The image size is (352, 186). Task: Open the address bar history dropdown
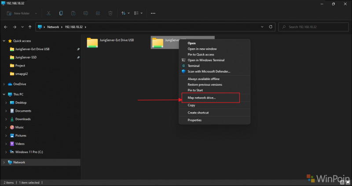pos(262,27)
